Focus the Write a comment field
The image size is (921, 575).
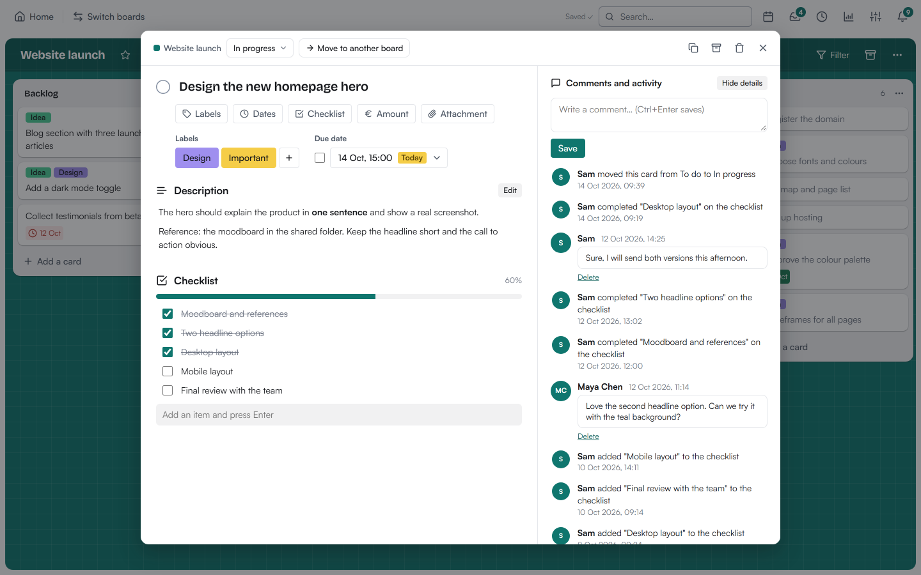(659, 115)
